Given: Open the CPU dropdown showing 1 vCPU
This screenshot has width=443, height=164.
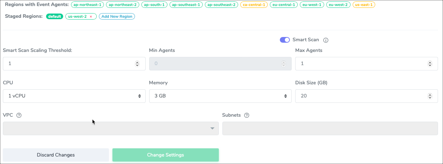Looking at the screenshot, I should pyautogui.click(x=74, y=96).
